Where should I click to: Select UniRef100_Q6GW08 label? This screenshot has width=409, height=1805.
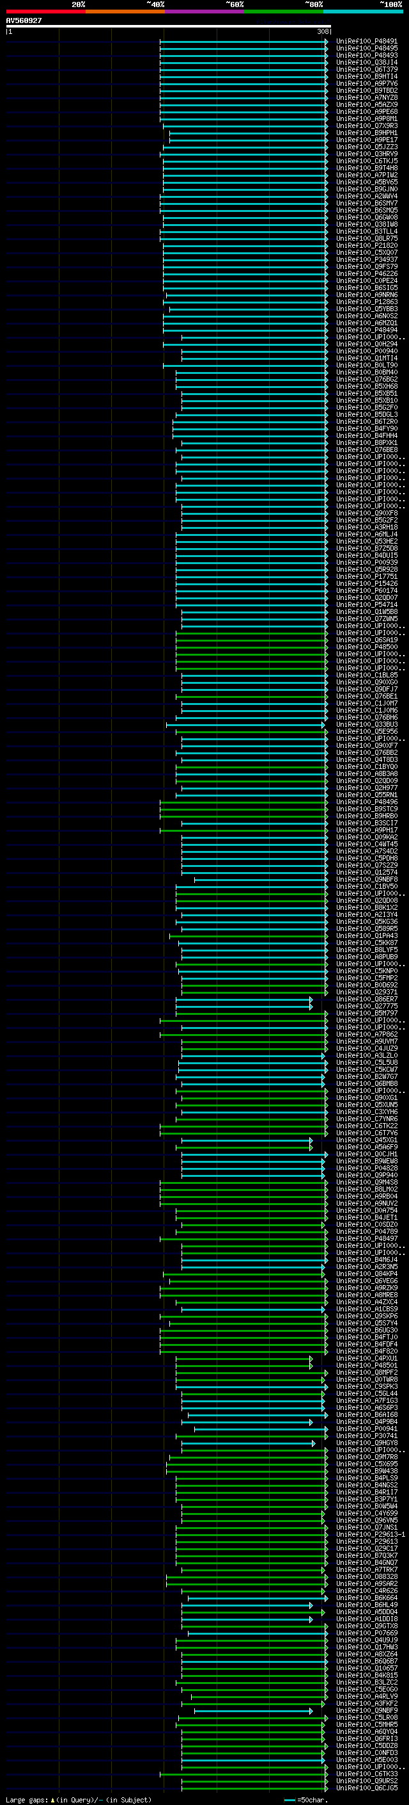click(x=366, y=217)
